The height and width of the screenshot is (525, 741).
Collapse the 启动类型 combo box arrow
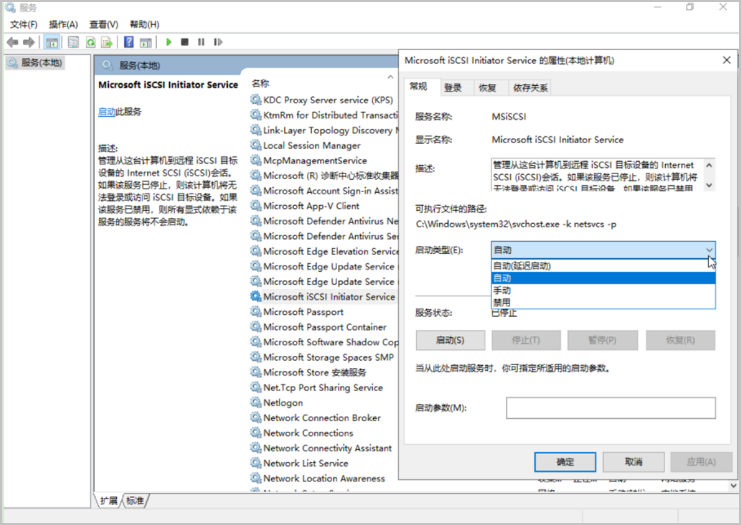(709, 250)
